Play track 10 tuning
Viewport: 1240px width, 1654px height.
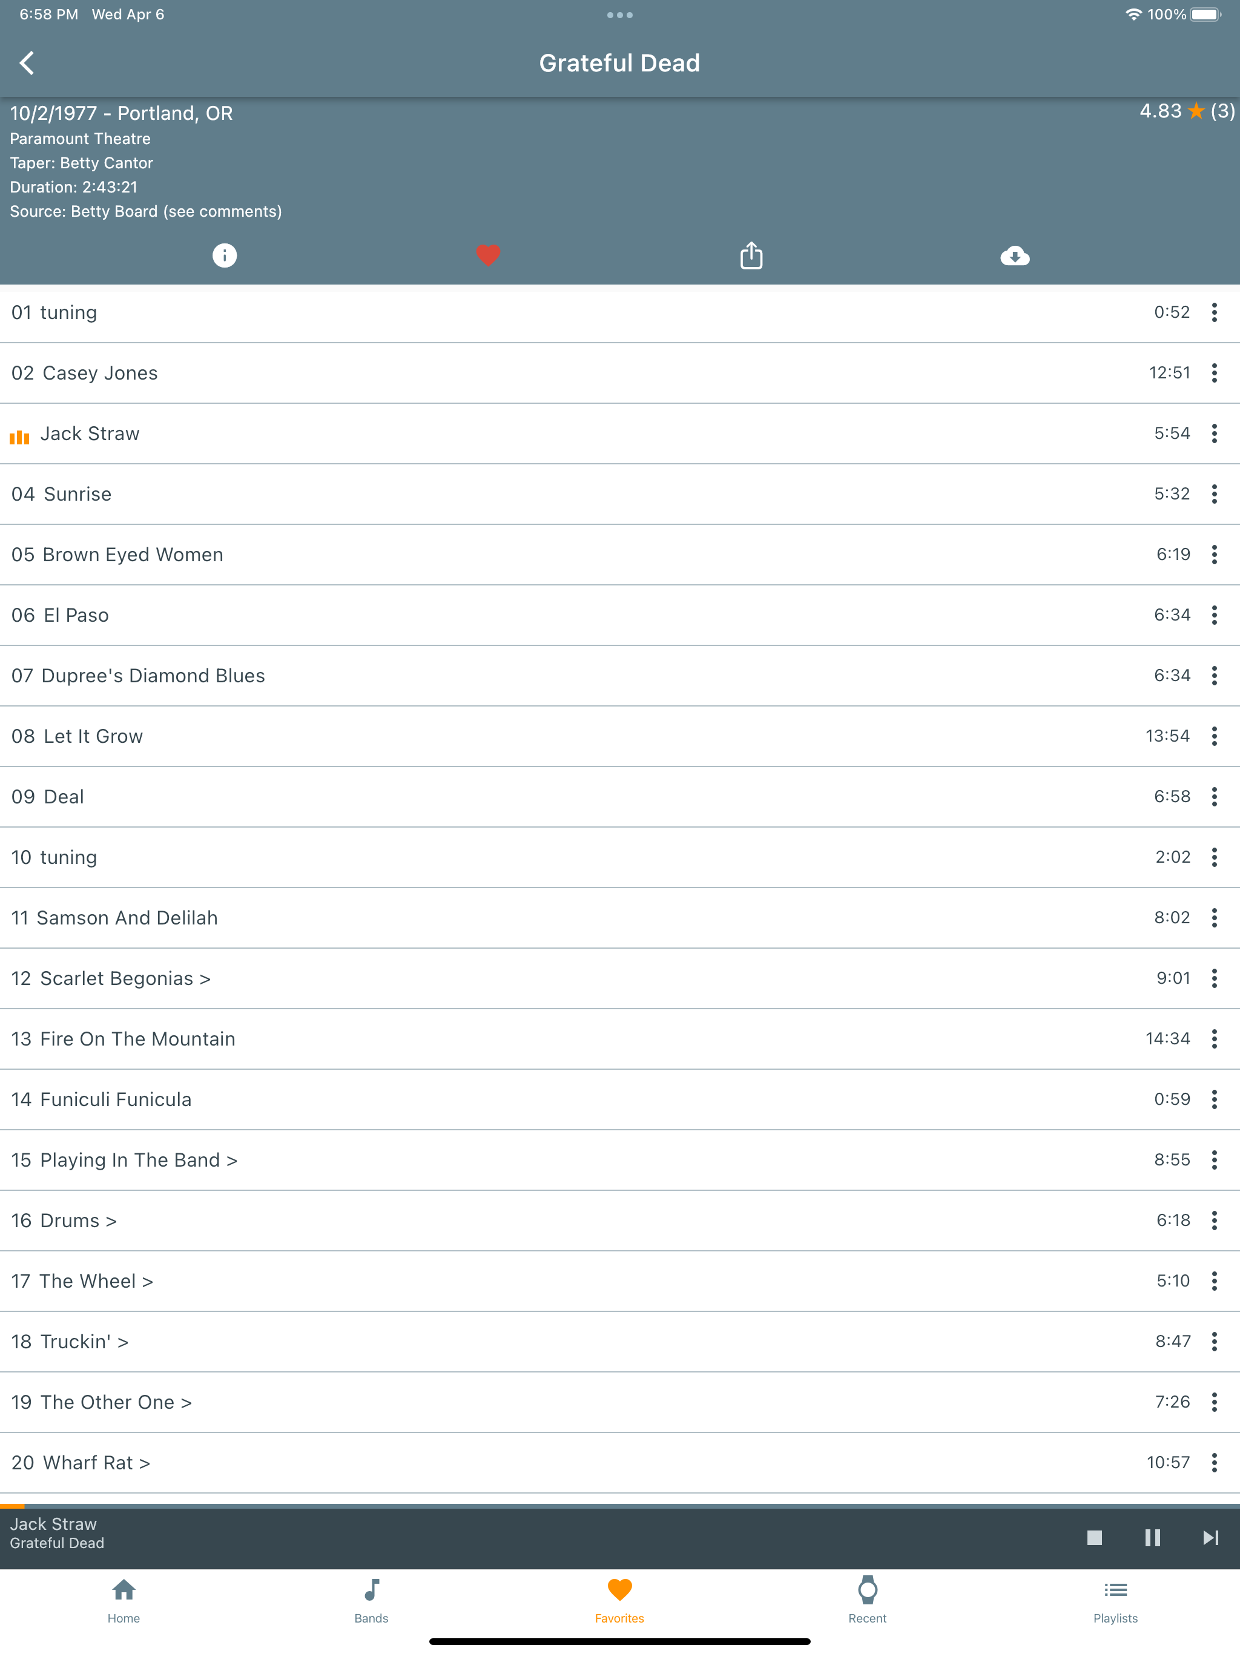click(x=620, y=858)
